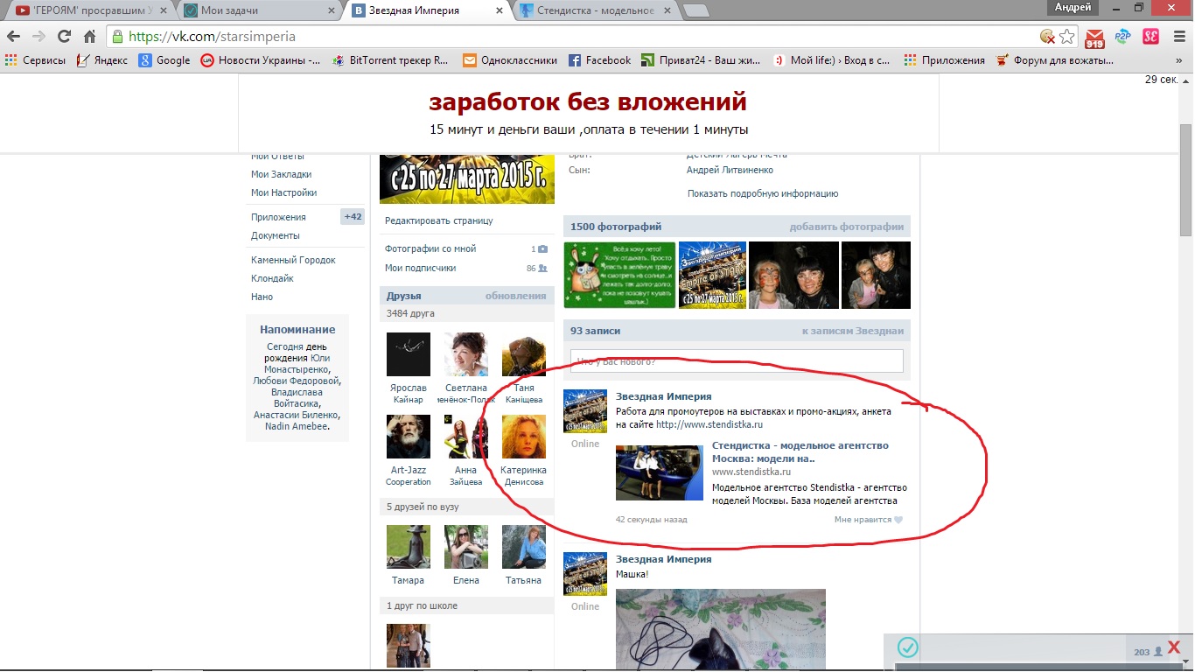This screenshot has height=672, width=1195.
Task: Open the Сервисы apps bookmark
Action: (35, 60)
